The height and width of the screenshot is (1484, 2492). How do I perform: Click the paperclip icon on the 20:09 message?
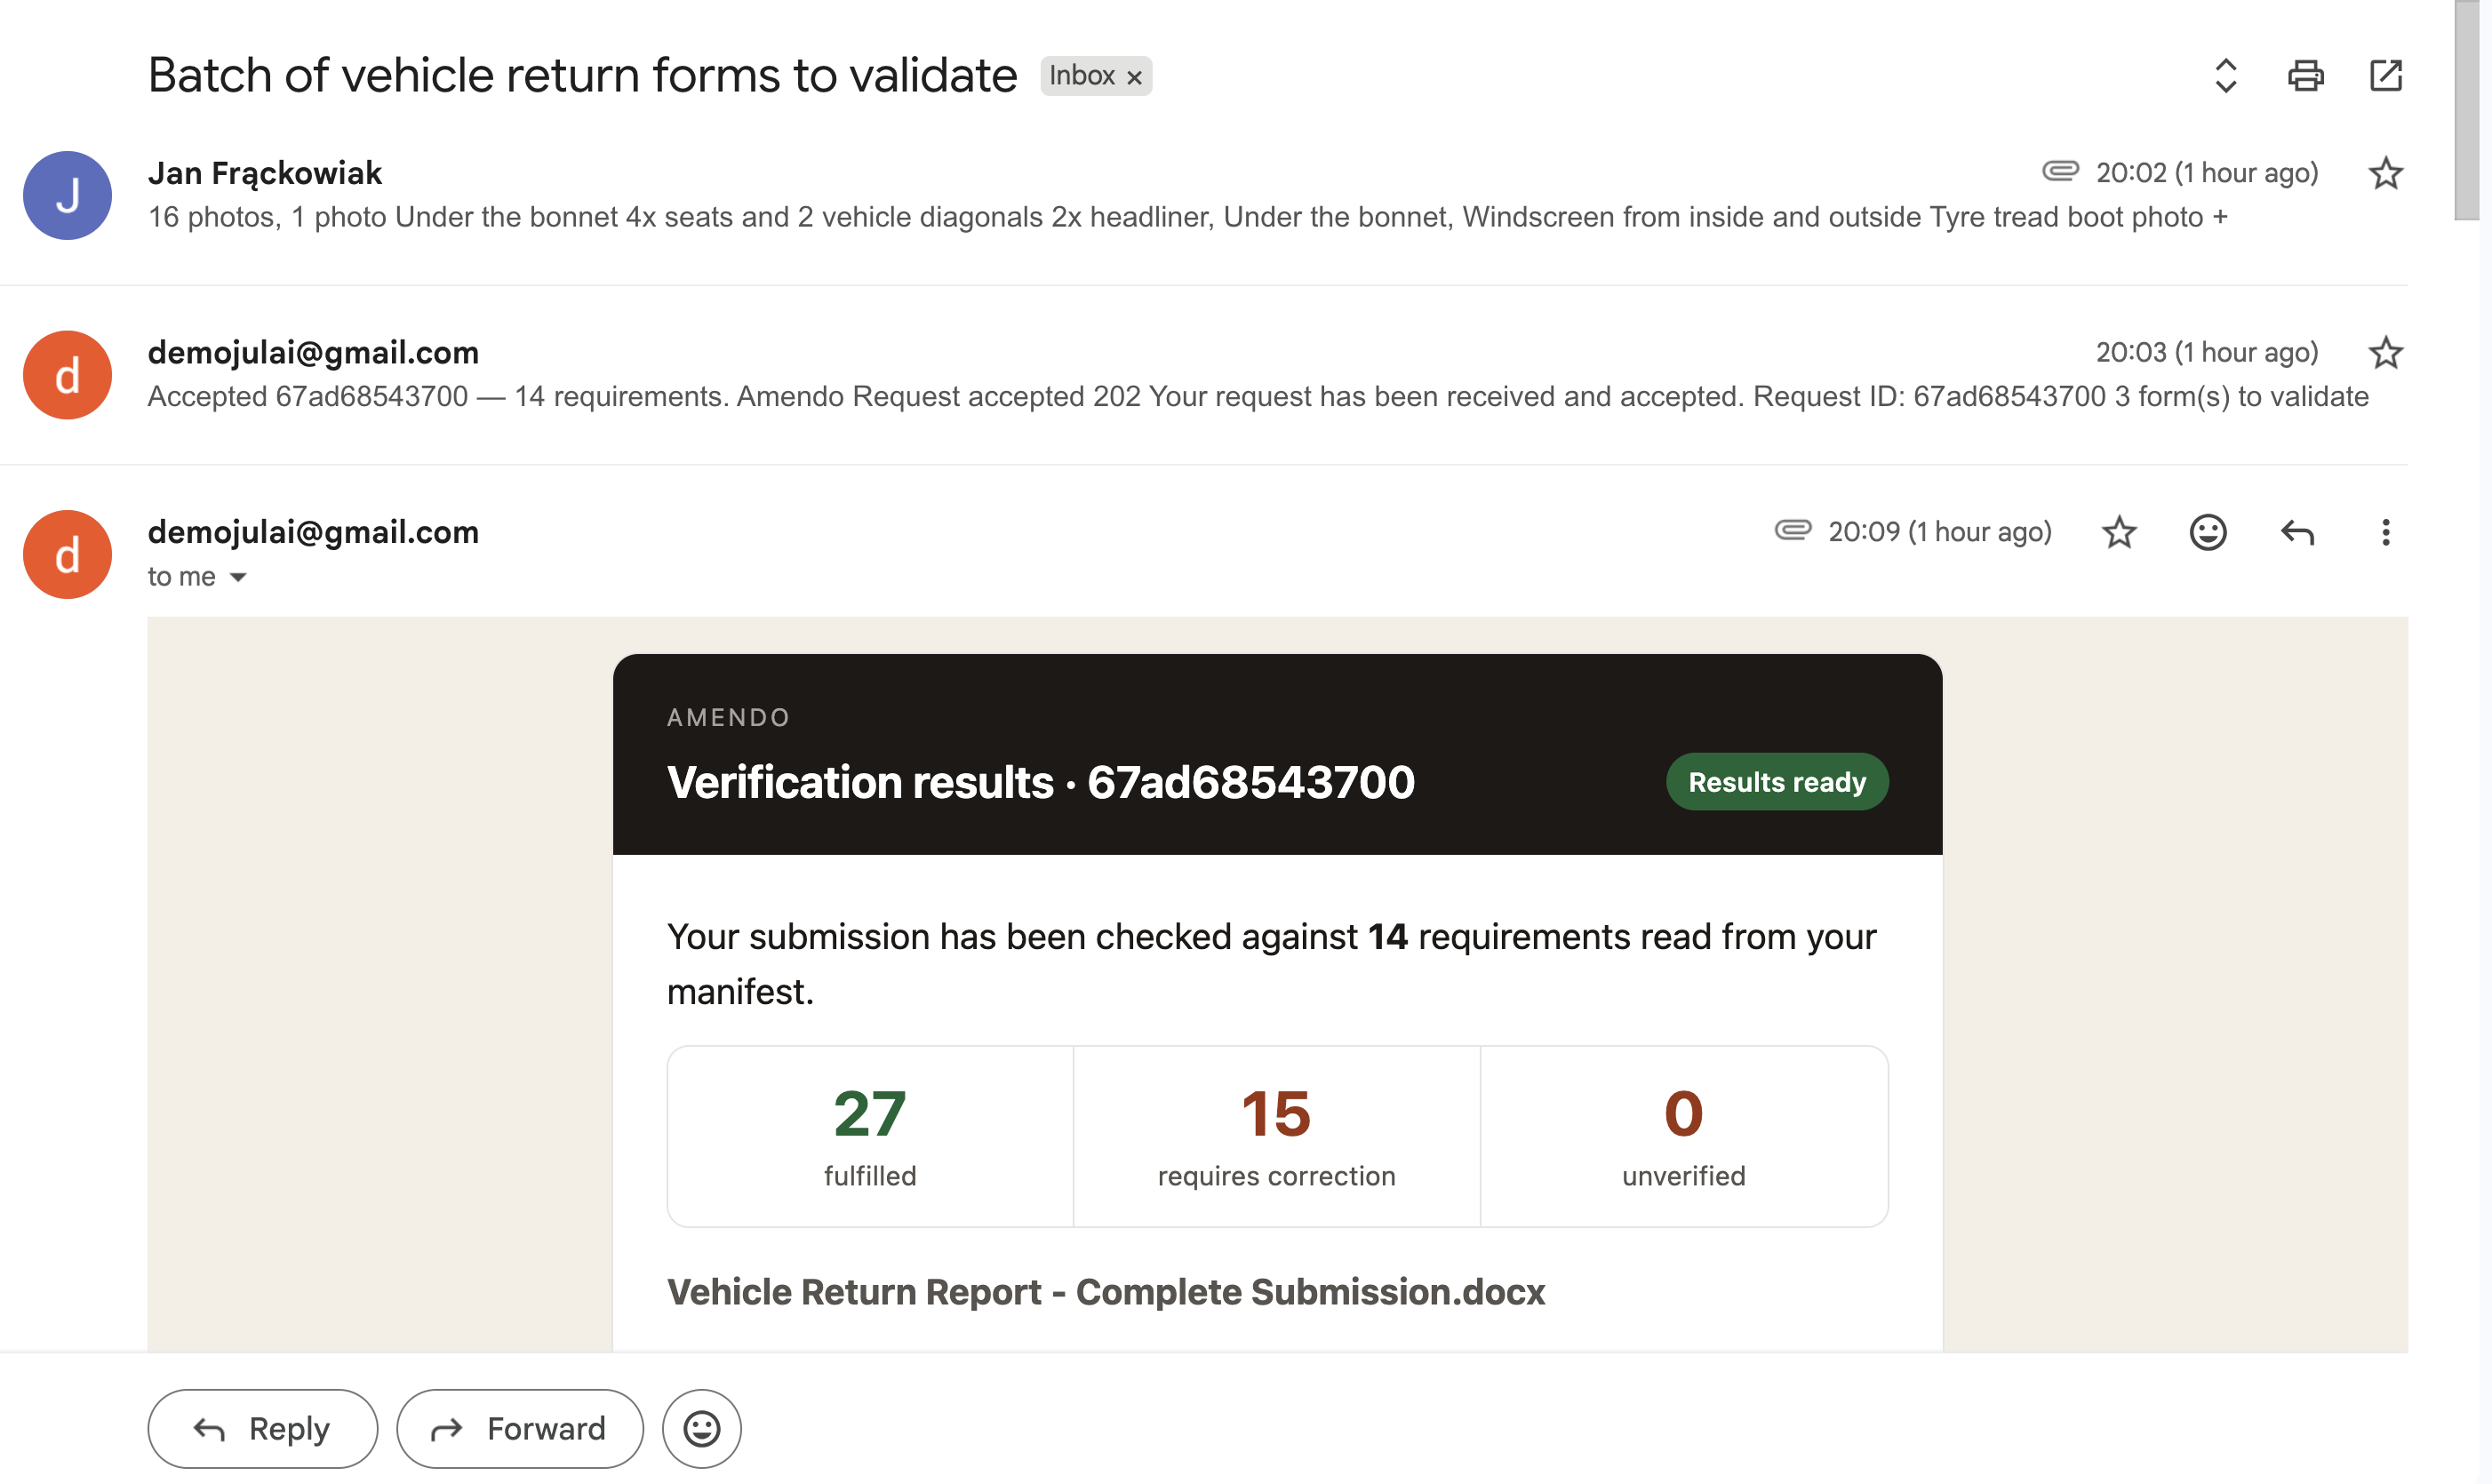coord(1793,530)
